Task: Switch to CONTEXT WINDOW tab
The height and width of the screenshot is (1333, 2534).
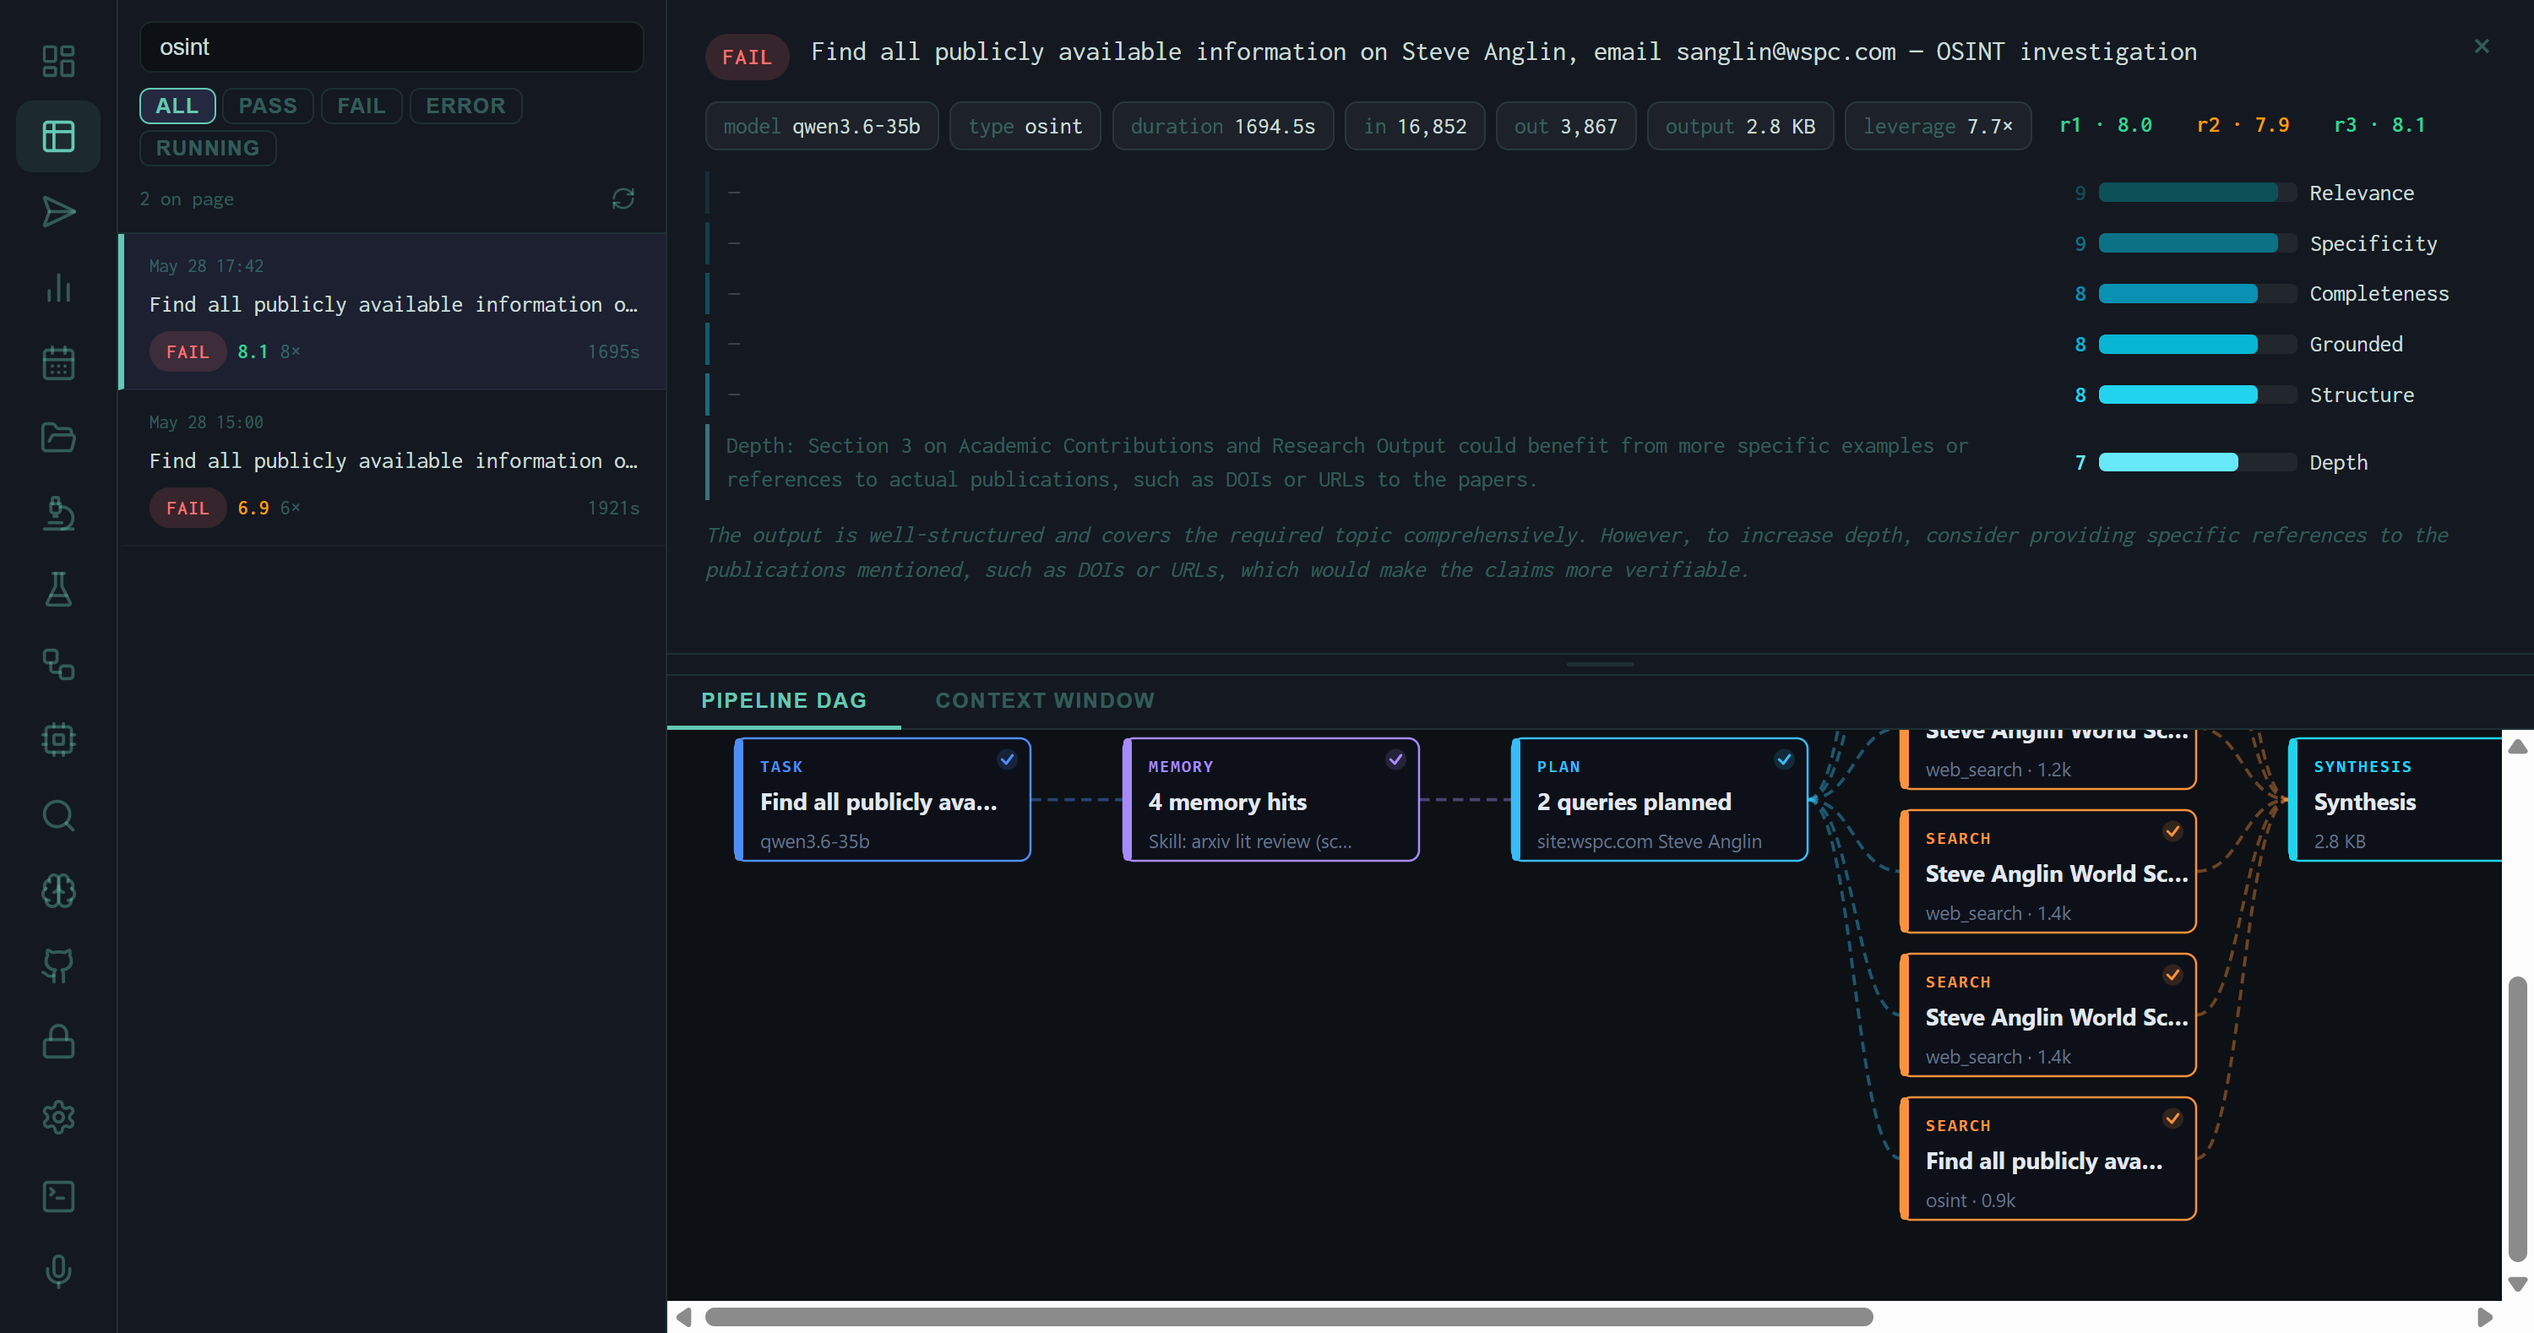Action: pyautogui.click(x=1045, y=700)
